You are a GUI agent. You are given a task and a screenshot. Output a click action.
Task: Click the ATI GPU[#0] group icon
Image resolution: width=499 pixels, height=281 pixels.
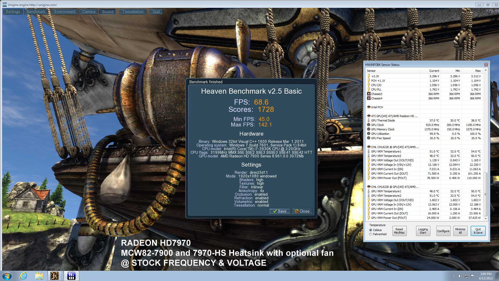click(x=369, y=116)
